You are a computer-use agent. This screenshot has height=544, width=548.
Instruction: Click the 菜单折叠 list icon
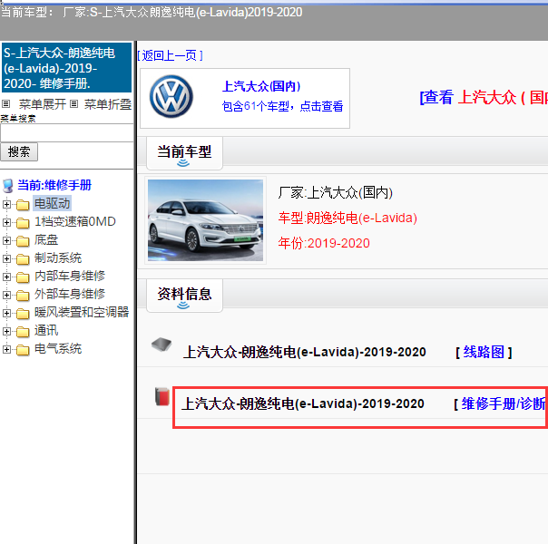pyautogui.click(x=73, y=103)
